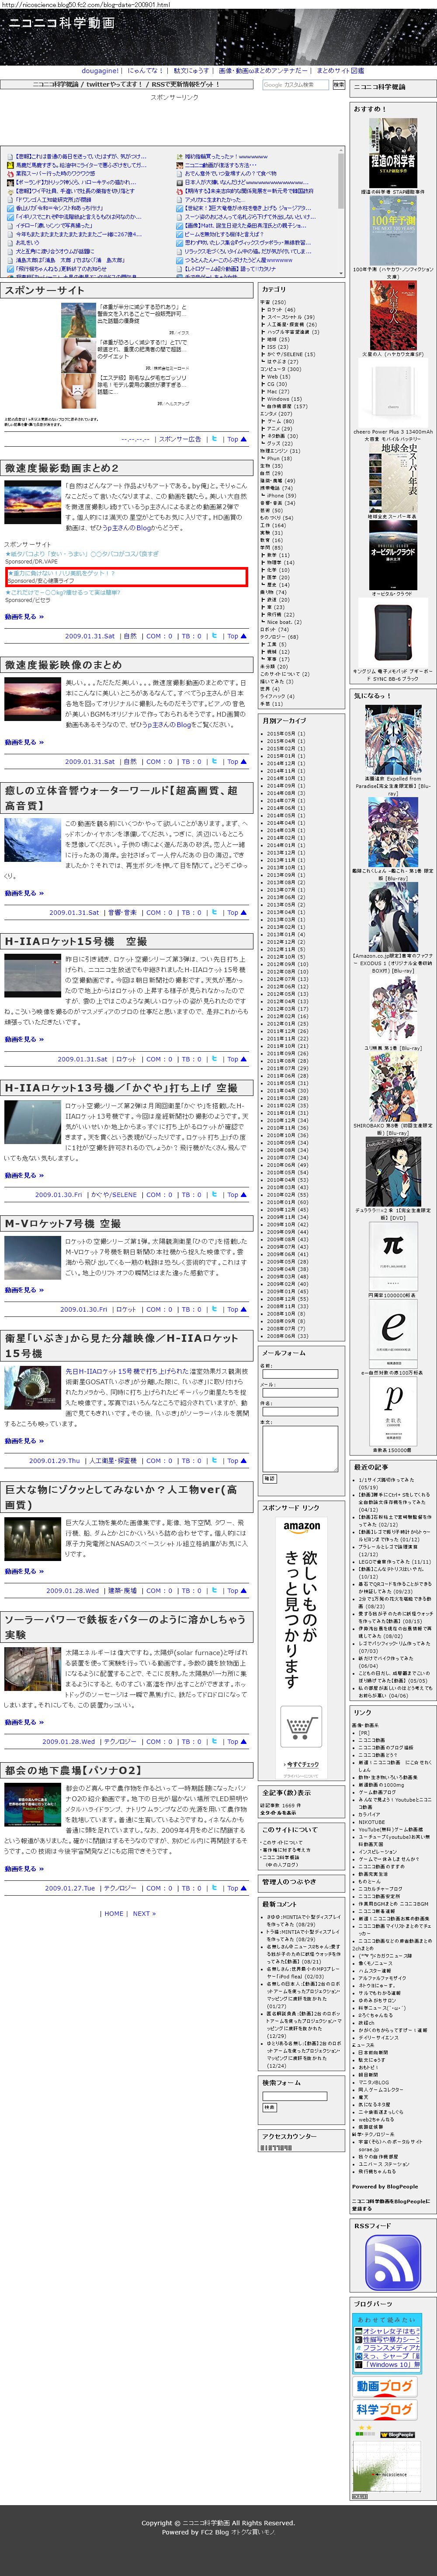Open post title 都会の地下農場【パソナO2】
The image size is (437, 2576).
pyautogui.click(x=73, y=1771)
